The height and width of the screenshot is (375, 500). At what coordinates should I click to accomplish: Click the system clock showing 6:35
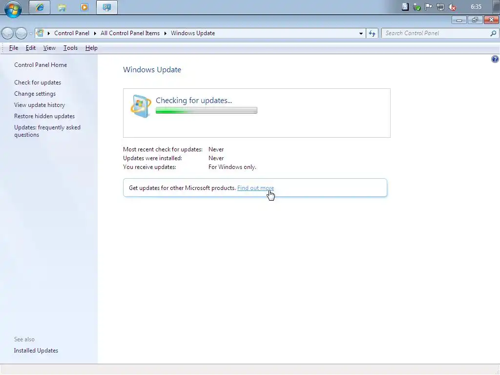tap(476, 7)
